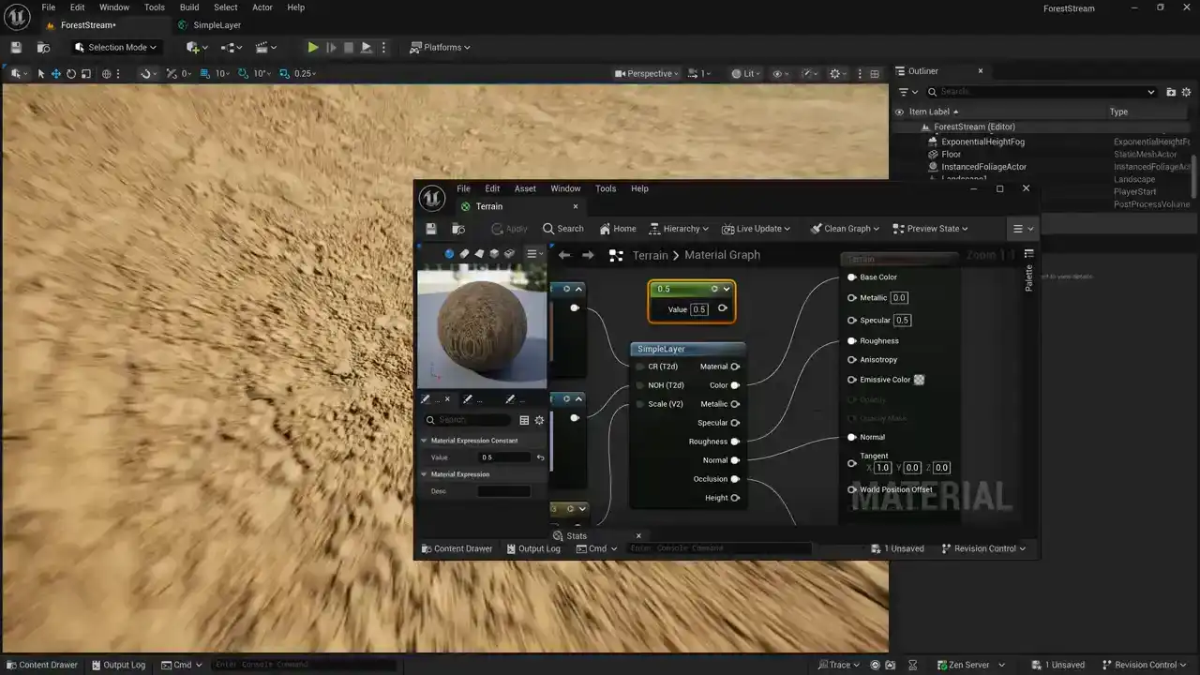Viewport: 1200px width, 675px height.
Task: Toggle visibility eye in Outliner header
Action: [x=899, y=112]
